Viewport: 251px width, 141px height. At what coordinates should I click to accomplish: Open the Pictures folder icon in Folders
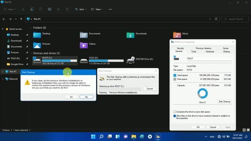click(x=37, y=45)
